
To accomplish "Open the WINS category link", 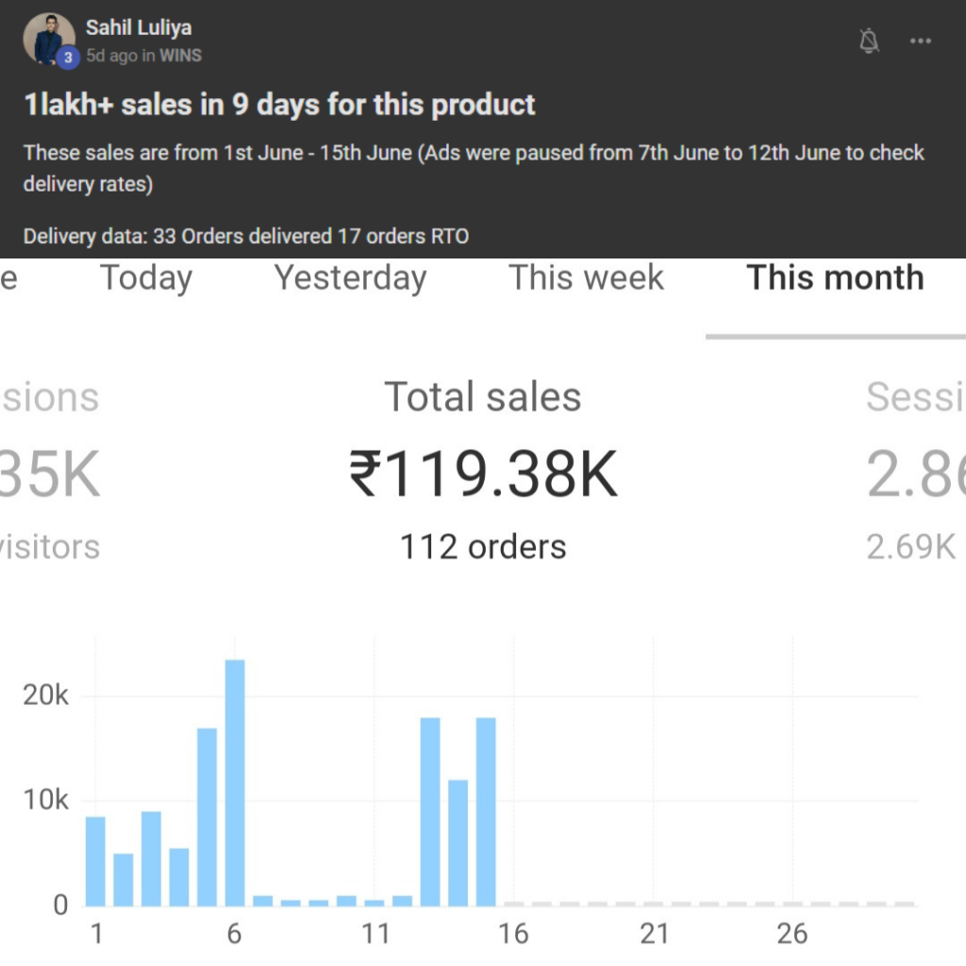I will point(180,56).
